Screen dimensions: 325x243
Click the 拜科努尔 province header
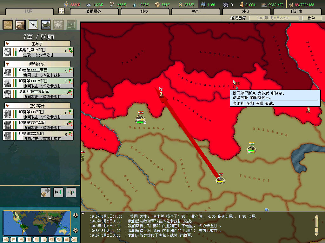[x=37, y=64]
